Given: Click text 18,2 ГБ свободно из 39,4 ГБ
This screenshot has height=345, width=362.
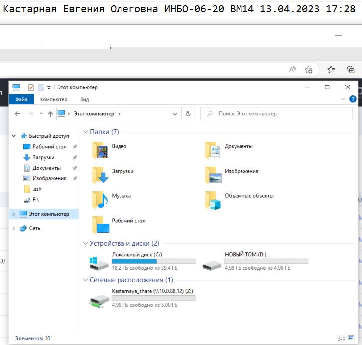Looking at the screenshot, I should [144, 268].
